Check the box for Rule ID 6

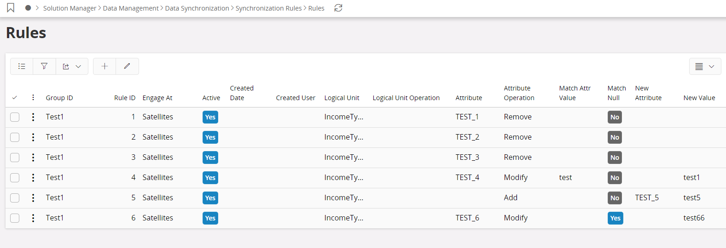click(x=15, y=218)
